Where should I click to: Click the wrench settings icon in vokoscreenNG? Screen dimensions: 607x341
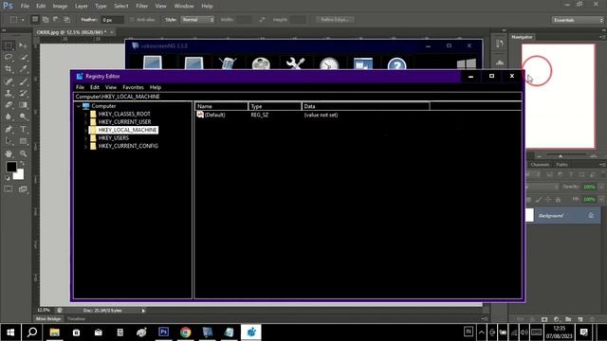point(295,63)
